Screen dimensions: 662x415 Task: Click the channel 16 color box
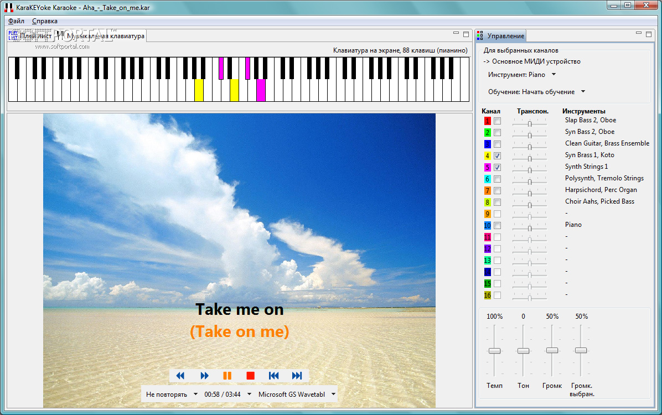pos(487,295)
